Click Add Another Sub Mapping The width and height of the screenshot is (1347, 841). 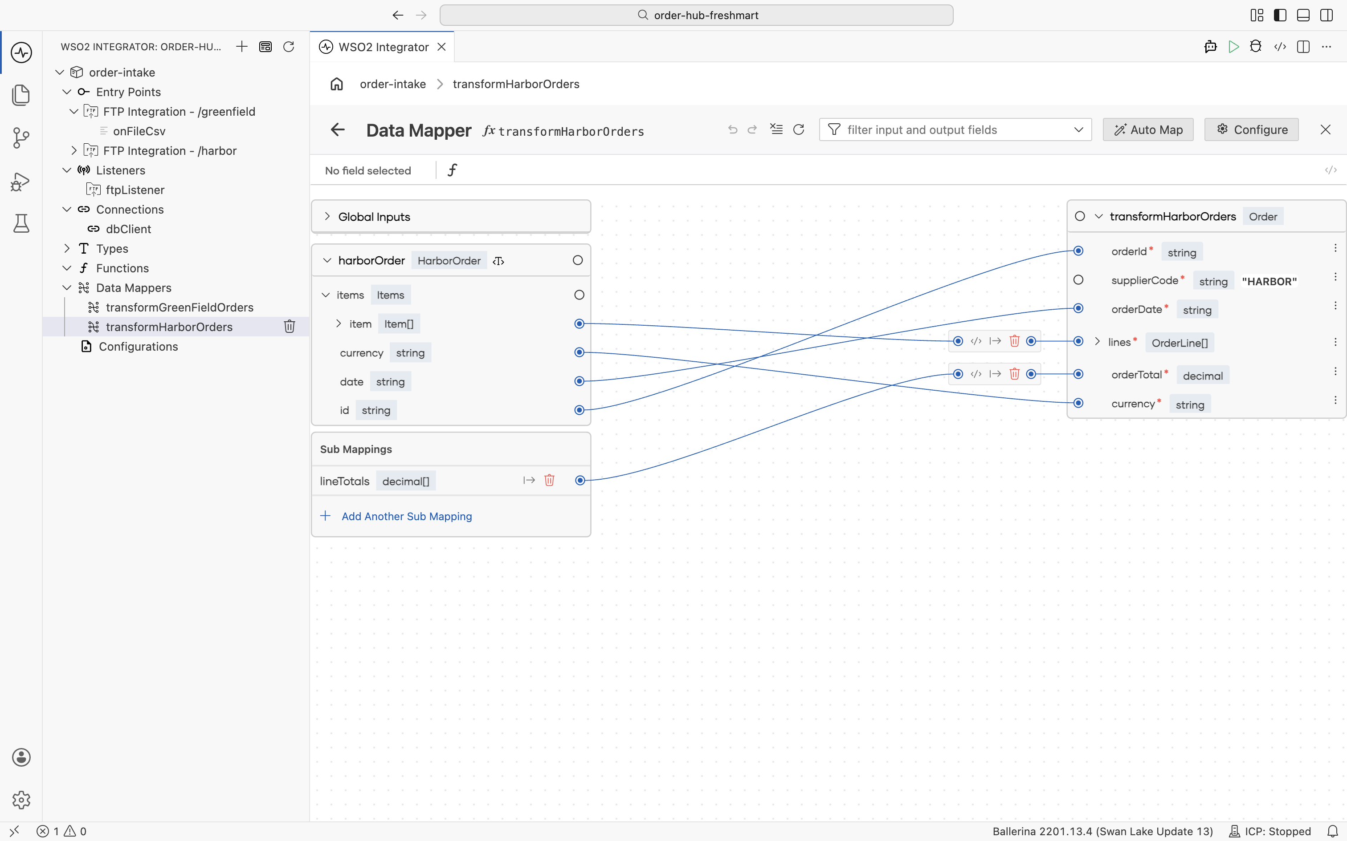[406, 516]
